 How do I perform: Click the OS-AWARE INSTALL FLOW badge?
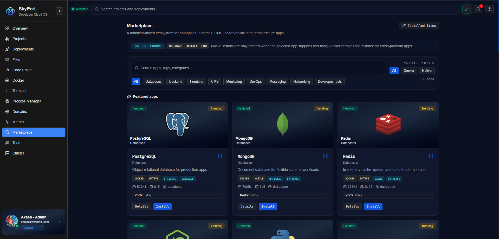[x=188, y=46]
